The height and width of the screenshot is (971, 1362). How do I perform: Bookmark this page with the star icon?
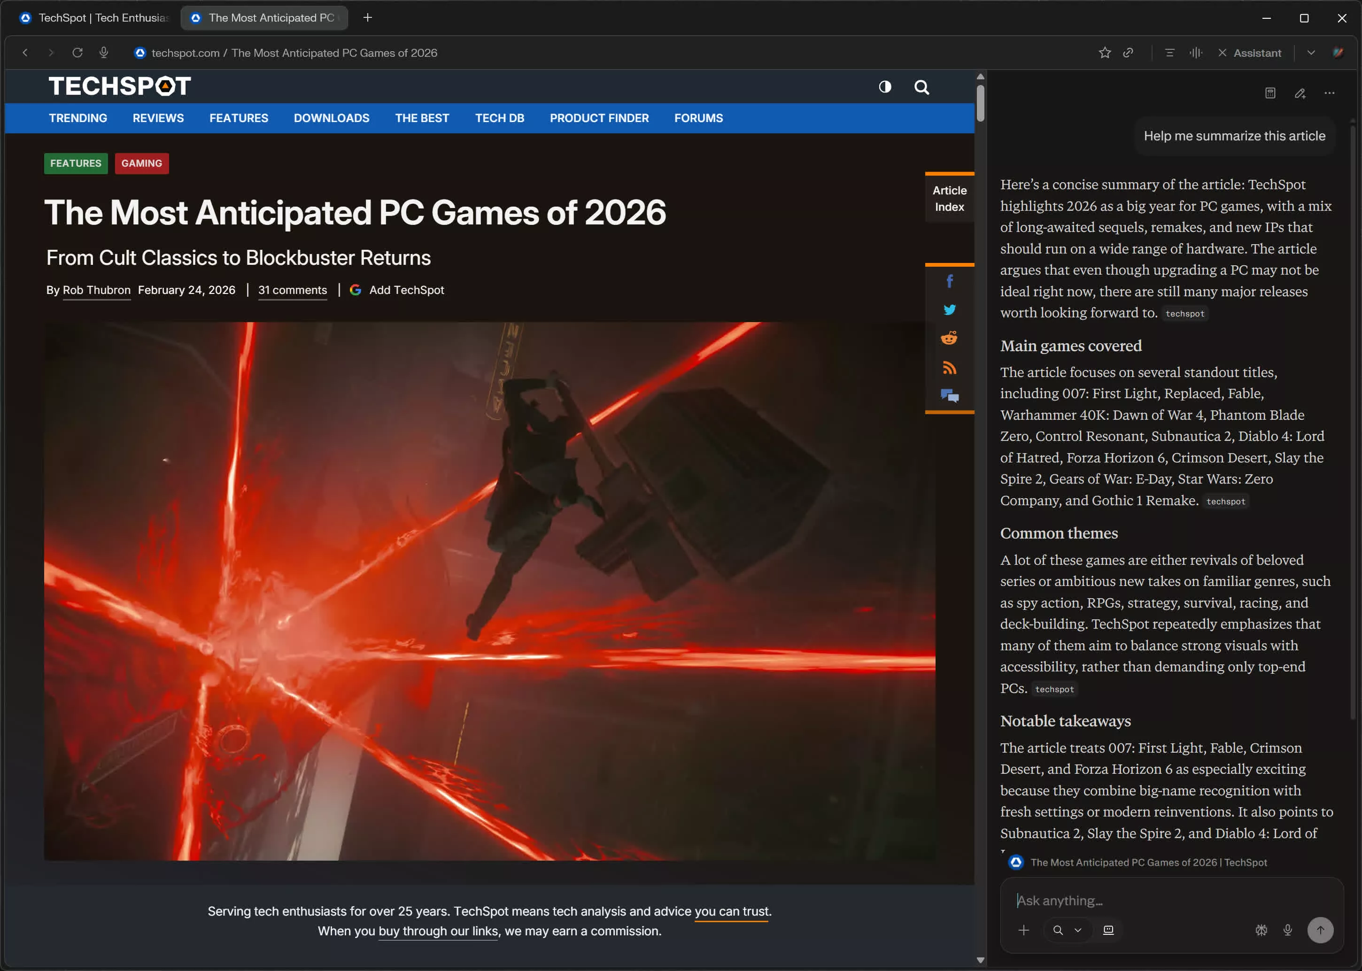click(1104, 53)
